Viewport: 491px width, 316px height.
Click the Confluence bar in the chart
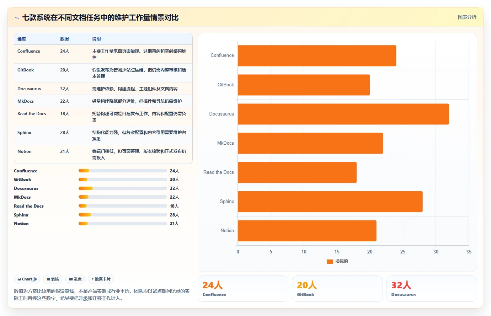317,55
